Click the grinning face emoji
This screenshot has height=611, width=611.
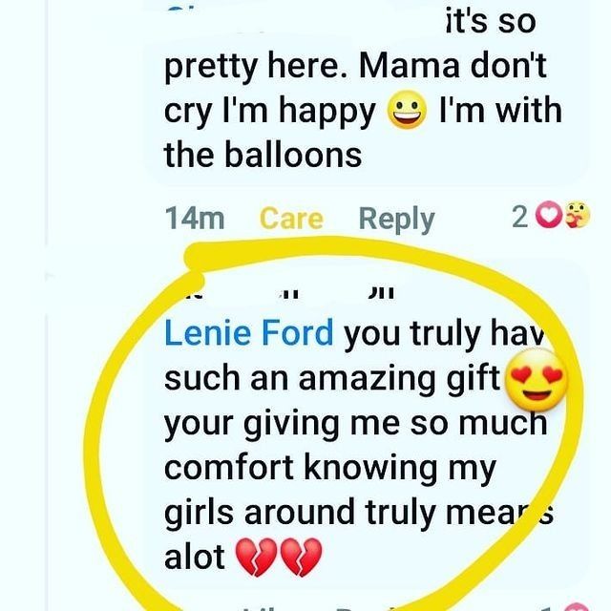[x=407, y=111]
